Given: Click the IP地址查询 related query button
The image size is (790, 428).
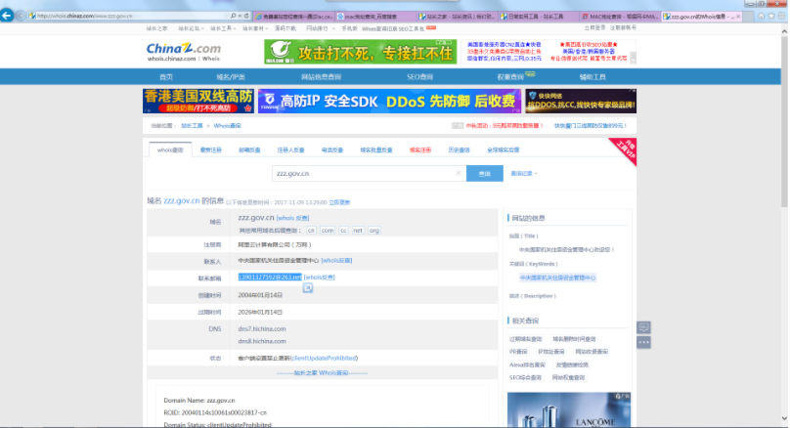Looking at the screenshot, I should 551,352.
